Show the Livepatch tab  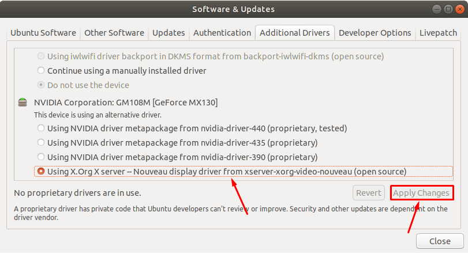point(439,33)
